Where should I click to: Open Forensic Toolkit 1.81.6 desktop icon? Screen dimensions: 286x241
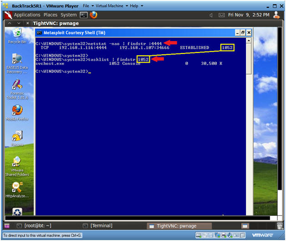17,89
